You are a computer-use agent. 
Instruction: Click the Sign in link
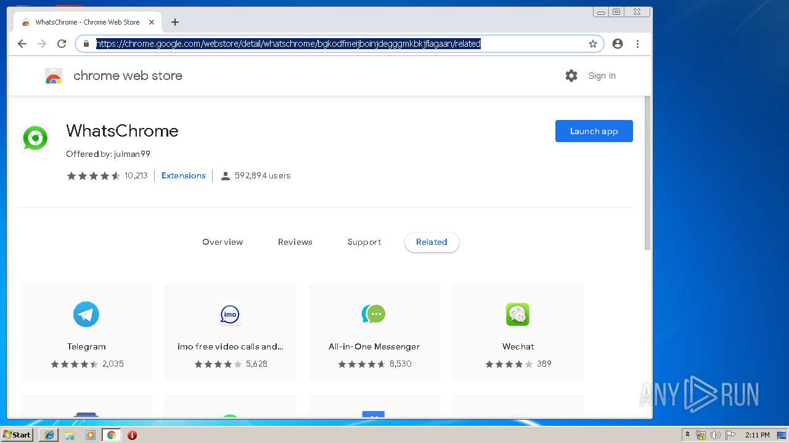point(602,76)
